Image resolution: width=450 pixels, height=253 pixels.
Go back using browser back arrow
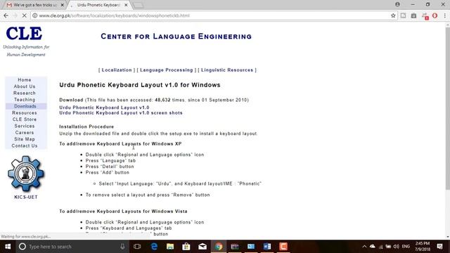point(6,15)
